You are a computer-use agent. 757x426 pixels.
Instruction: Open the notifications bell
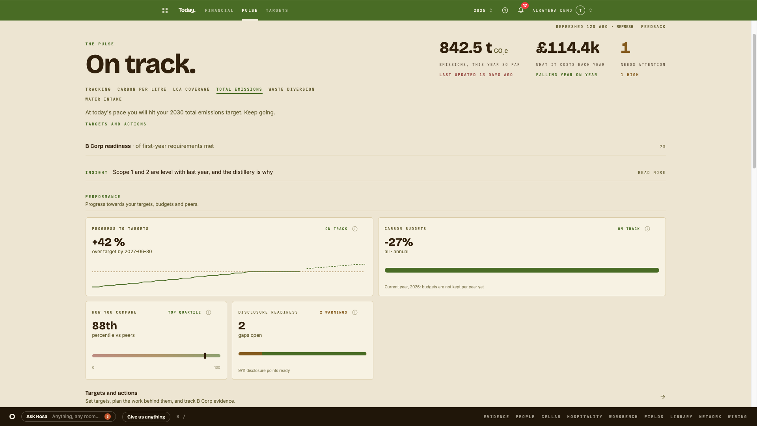[521, 11]
